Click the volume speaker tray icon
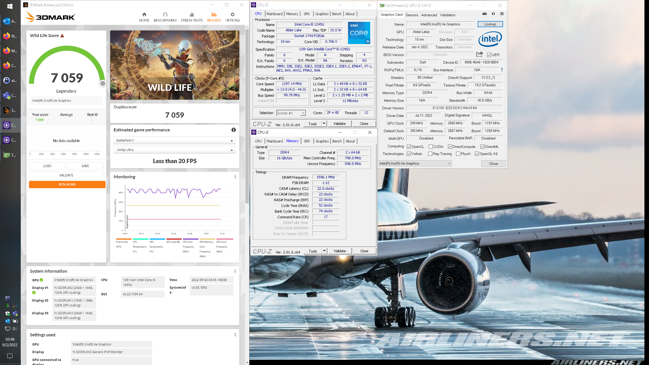The image size is (649, 365). pos(15,329)
